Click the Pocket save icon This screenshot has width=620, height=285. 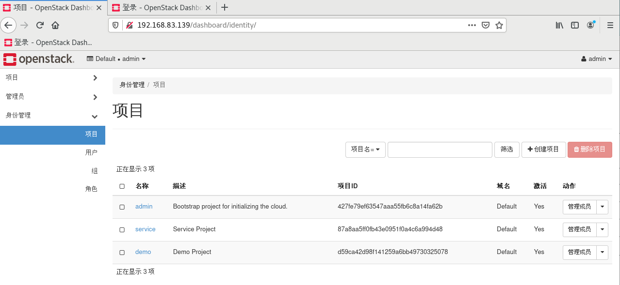485,25
